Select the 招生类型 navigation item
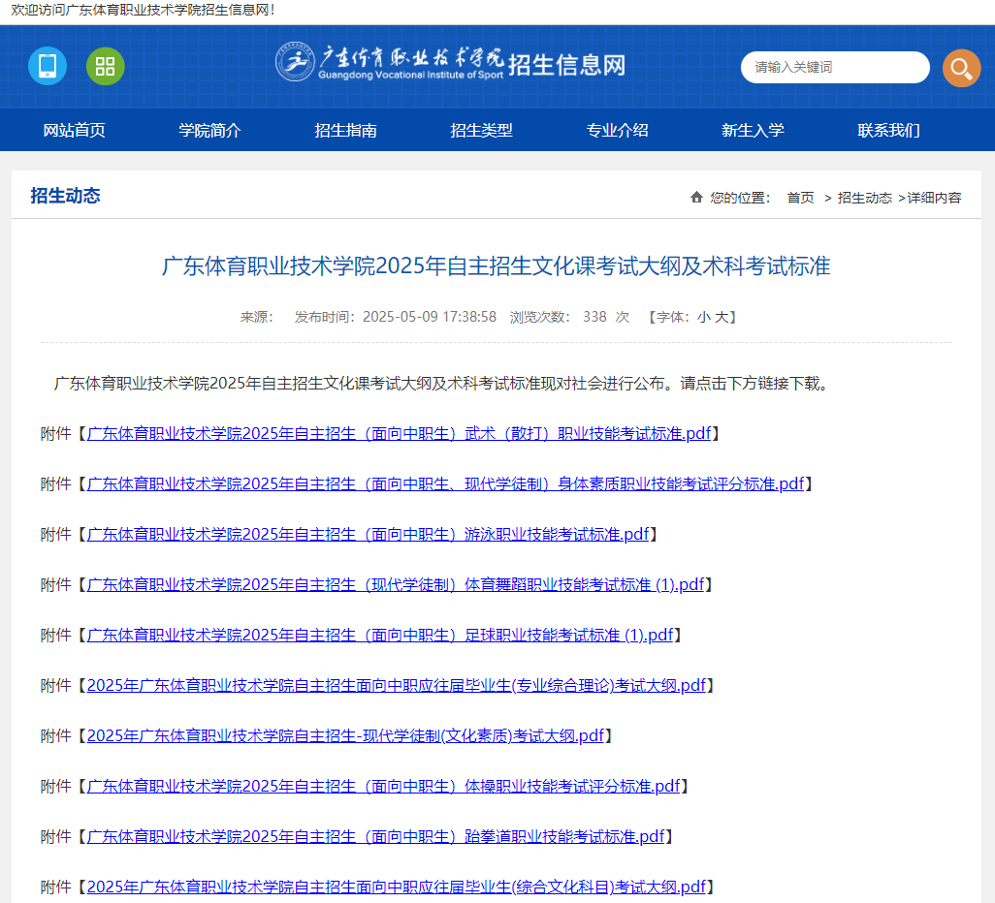The height and width of the screenshot is (903, 995). pos(481,129)
